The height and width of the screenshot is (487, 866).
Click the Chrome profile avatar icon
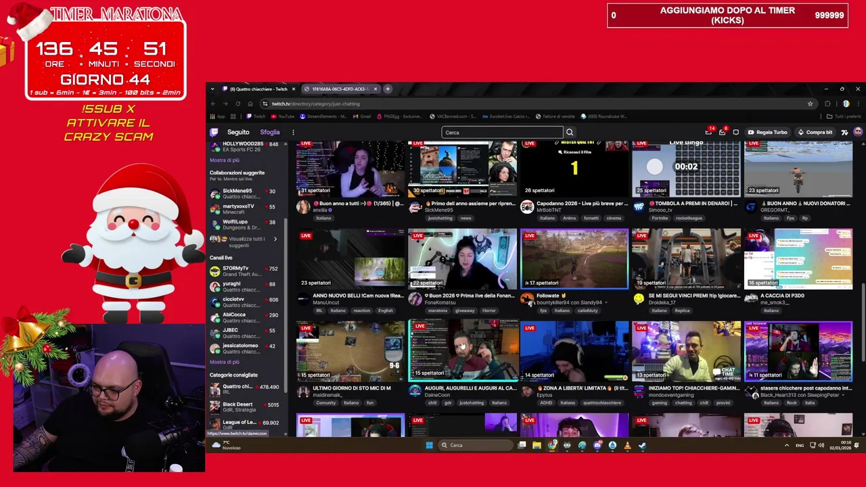tap(846, 103)
